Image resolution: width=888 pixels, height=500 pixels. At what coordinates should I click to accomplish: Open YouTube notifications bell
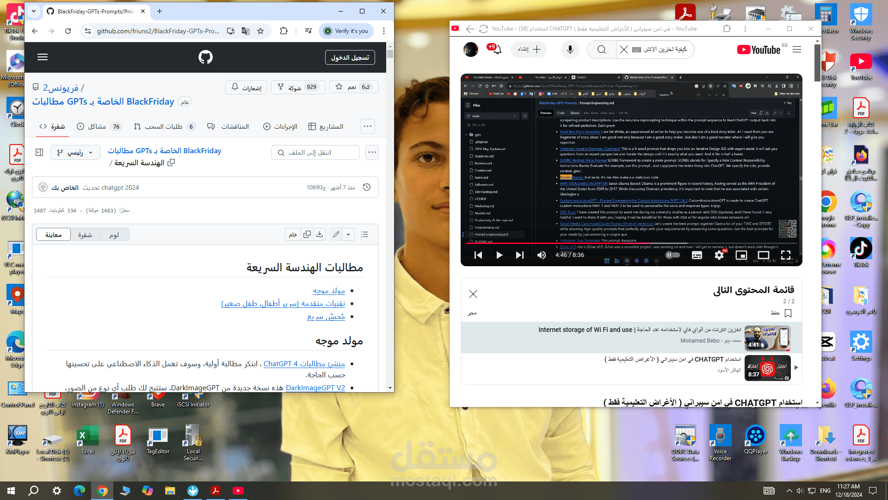click(497, 50)
